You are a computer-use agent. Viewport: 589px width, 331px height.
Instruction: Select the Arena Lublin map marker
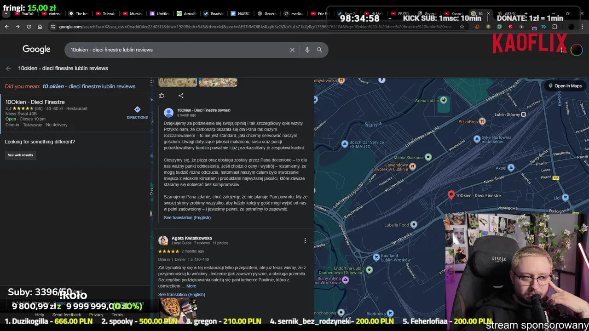point(443,100)
